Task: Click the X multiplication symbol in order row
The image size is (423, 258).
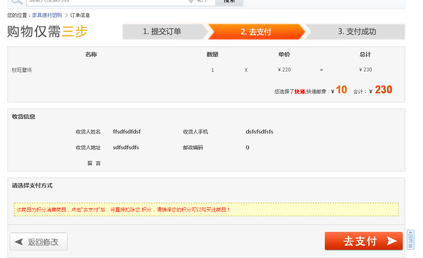Action: (245, 70)
